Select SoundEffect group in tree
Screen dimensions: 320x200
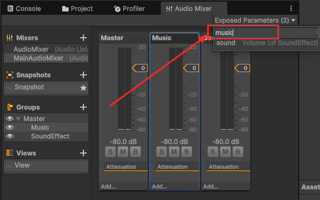[50, 136]
